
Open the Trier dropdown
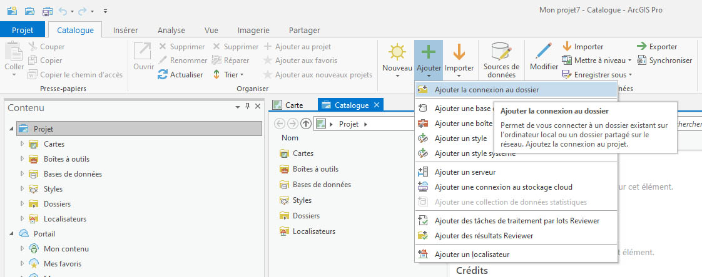(x=230, y=75)
